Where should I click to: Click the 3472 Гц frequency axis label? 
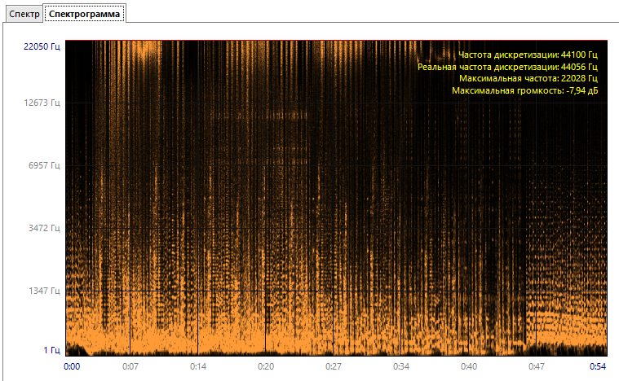click(44, 228)
